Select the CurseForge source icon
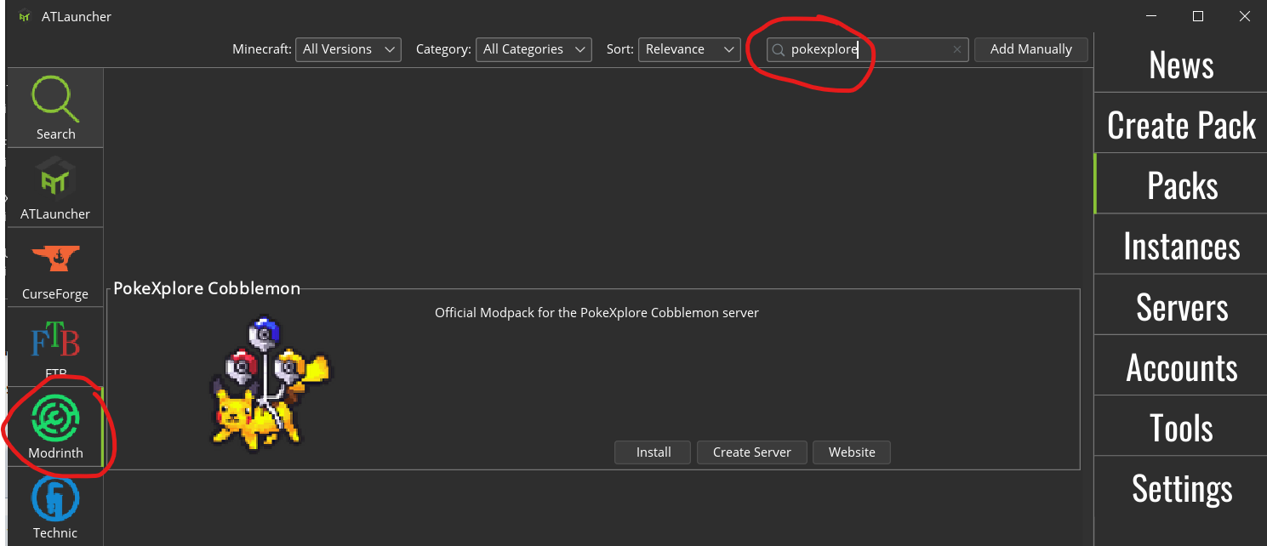1267x546 pixels. (x=55, y=267)
